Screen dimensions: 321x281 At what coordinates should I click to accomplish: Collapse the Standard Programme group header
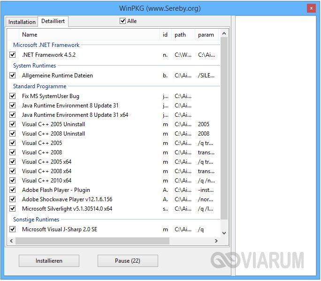40,86
